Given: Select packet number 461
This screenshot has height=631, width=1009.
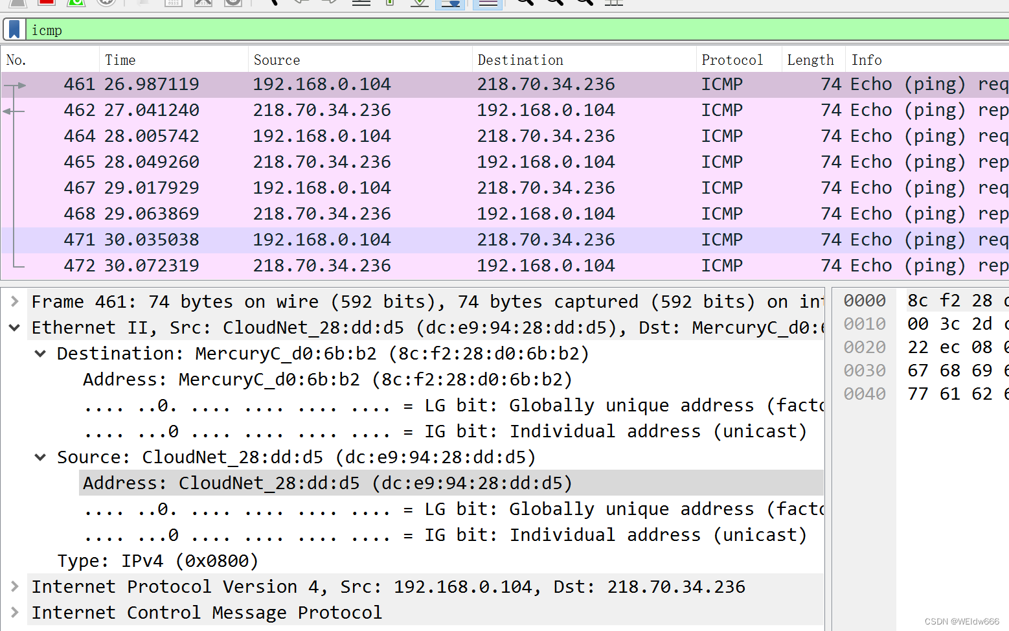Looking at the screenshot, I should tap(504, 85).
